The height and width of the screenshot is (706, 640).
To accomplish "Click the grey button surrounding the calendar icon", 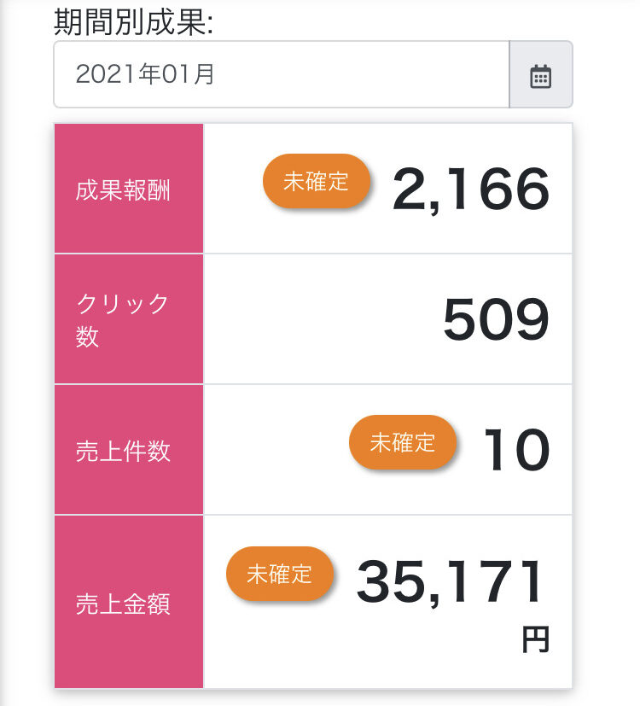I will coord(541,74).
